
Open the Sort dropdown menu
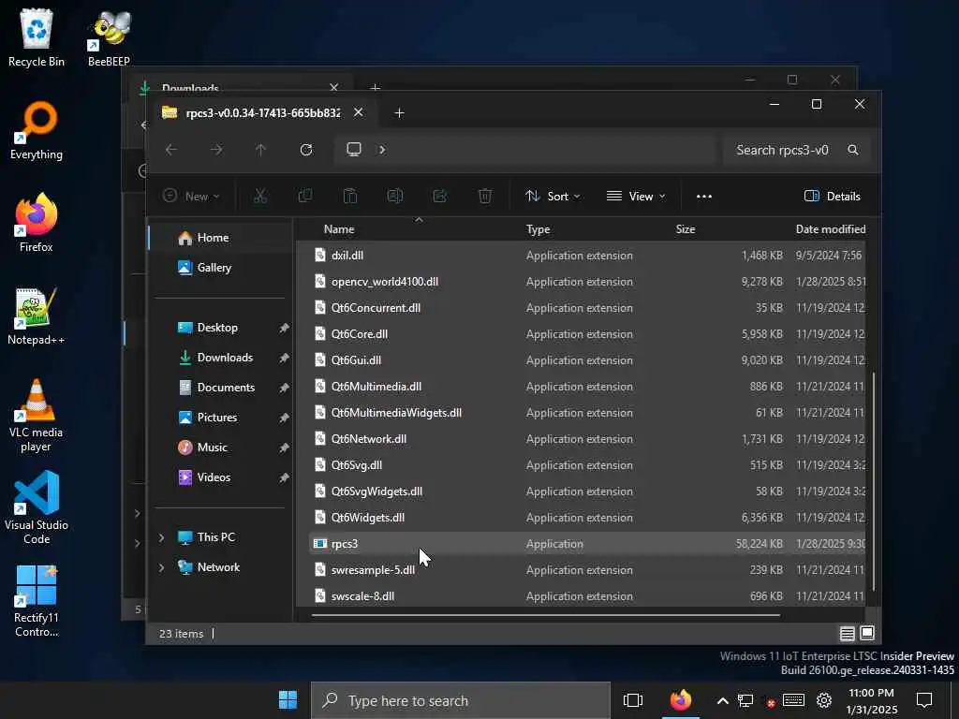click(553, 197)
